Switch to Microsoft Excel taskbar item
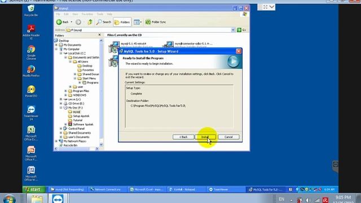The height and width of the screenshot is (203, 361). pos(147,189)
